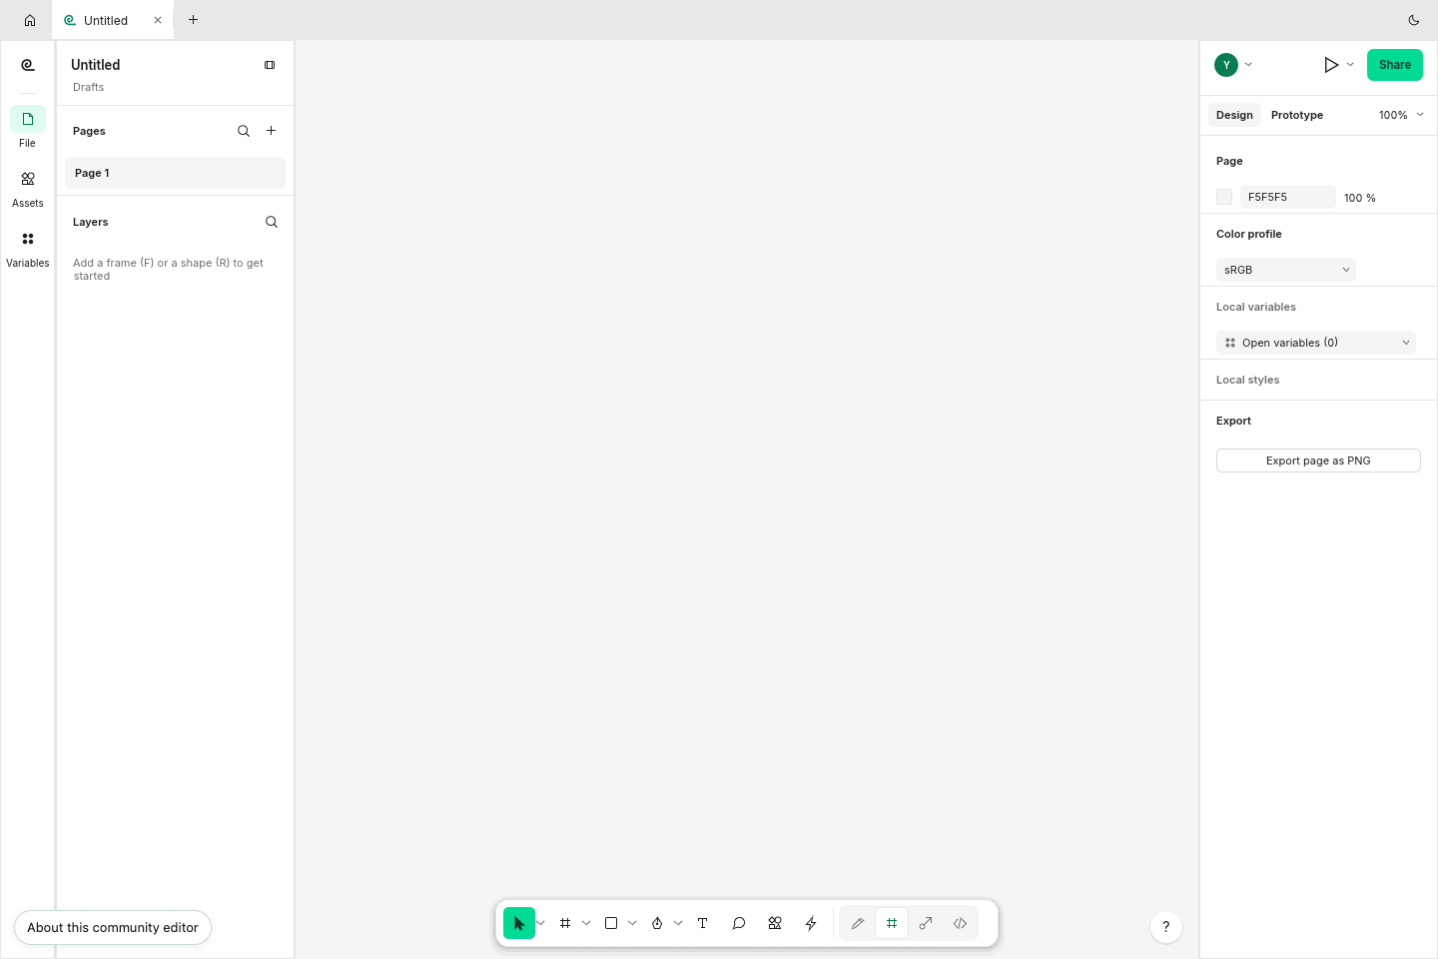Open the Assets sidebar tab
Viewport: 1438px width, 959px height.
pyautogui.click(x=28, y=187)
